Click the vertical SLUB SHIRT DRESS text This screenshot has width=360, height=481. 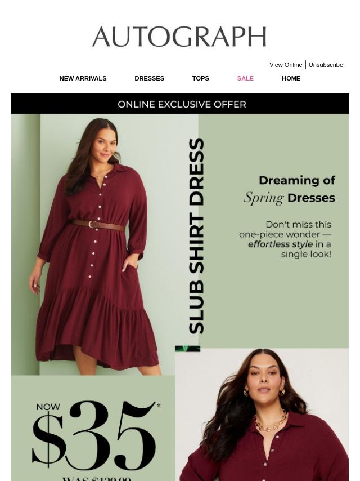[196, 236]
